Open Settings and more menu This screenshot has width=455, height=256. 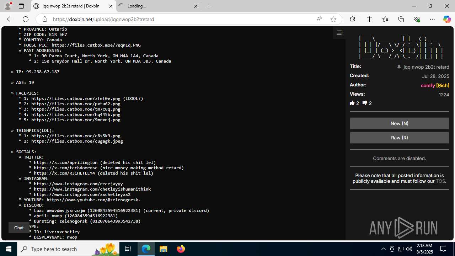coord(432,19)
